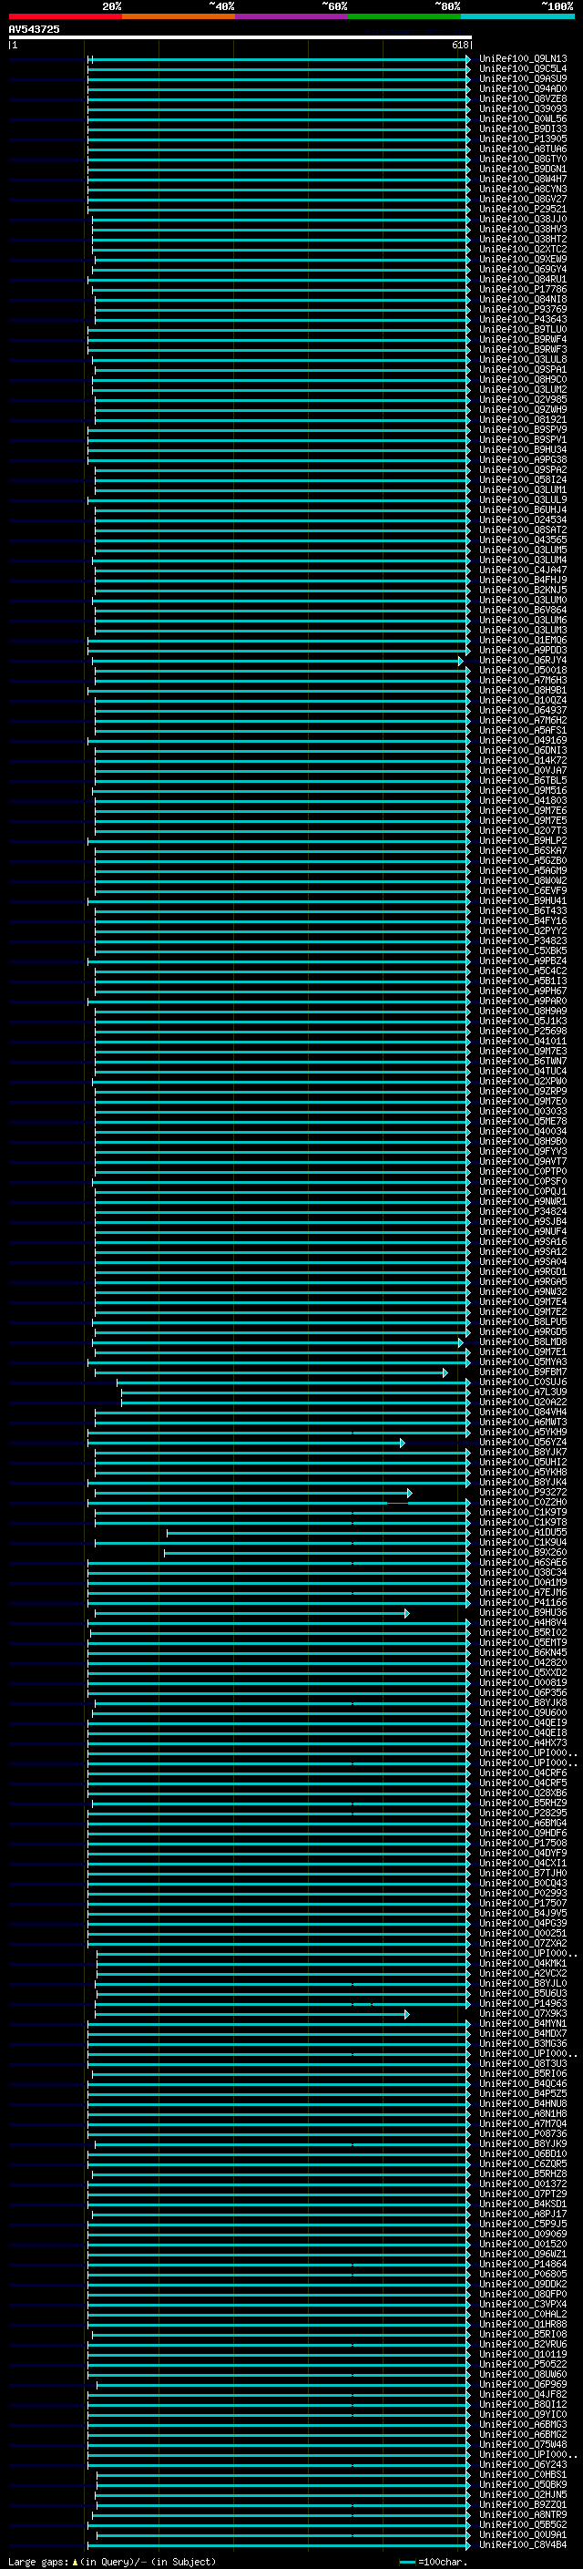The height and width of the screenshot is (2569, 583).
Task: Click the UniRef100_B4KSD1 label
Action: [523, 2205]
